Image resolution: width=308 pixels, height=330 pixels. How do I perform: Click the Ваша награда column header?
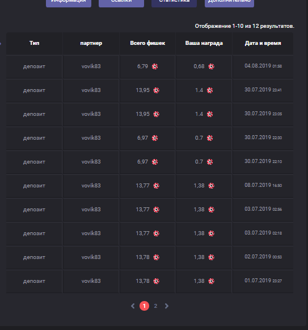204,43
